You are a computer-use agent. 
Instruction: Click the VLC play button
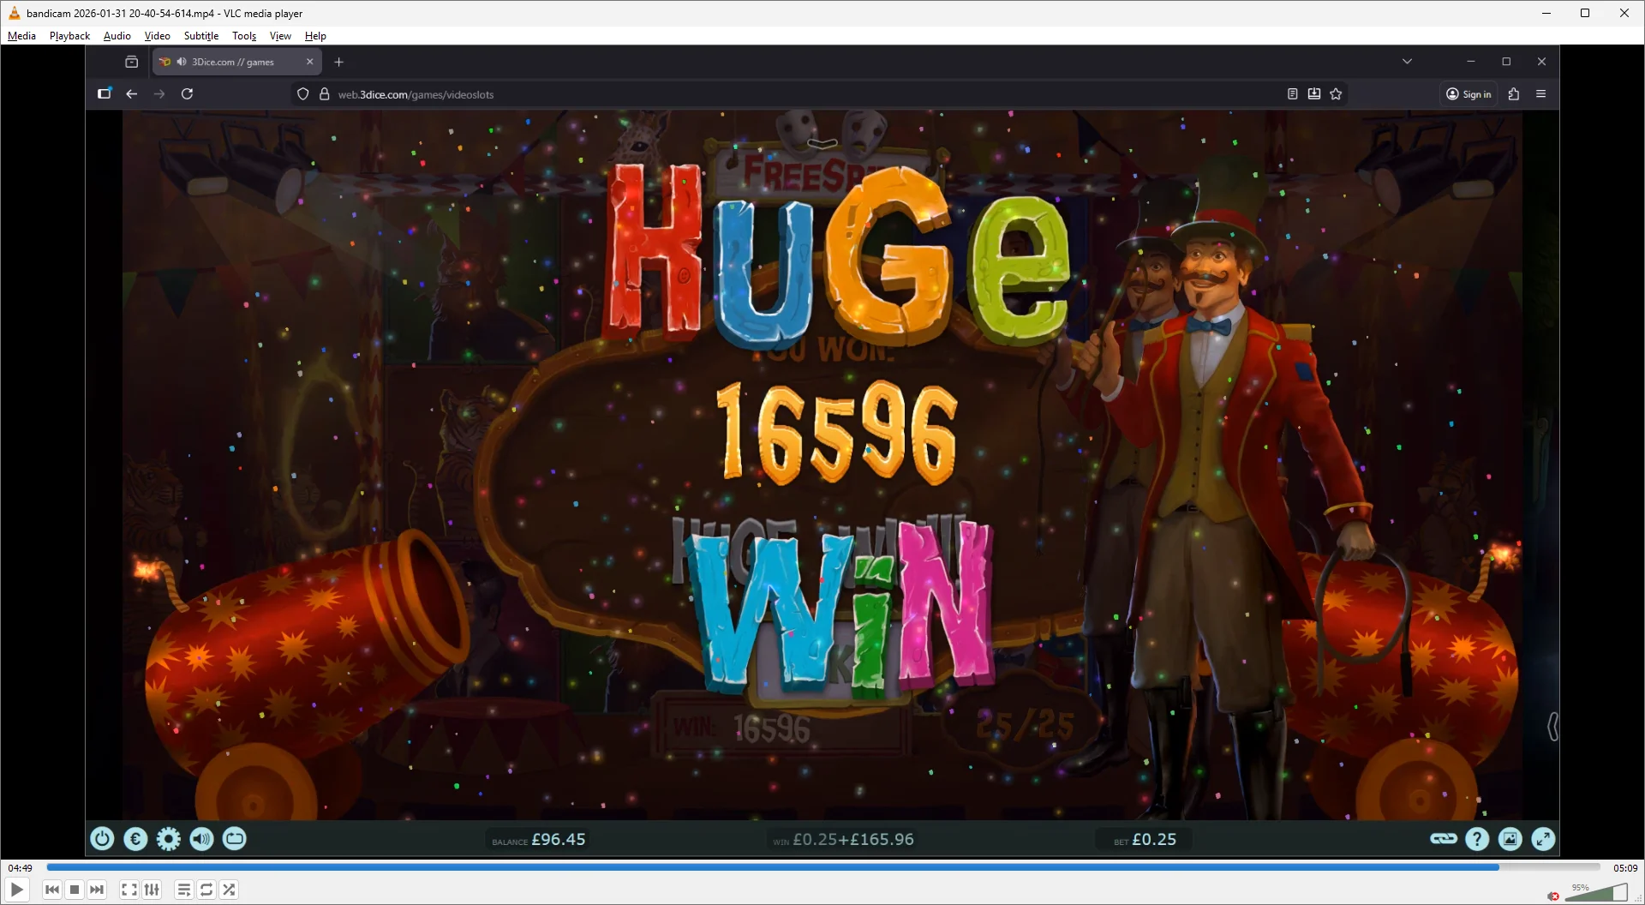(17, 890)
